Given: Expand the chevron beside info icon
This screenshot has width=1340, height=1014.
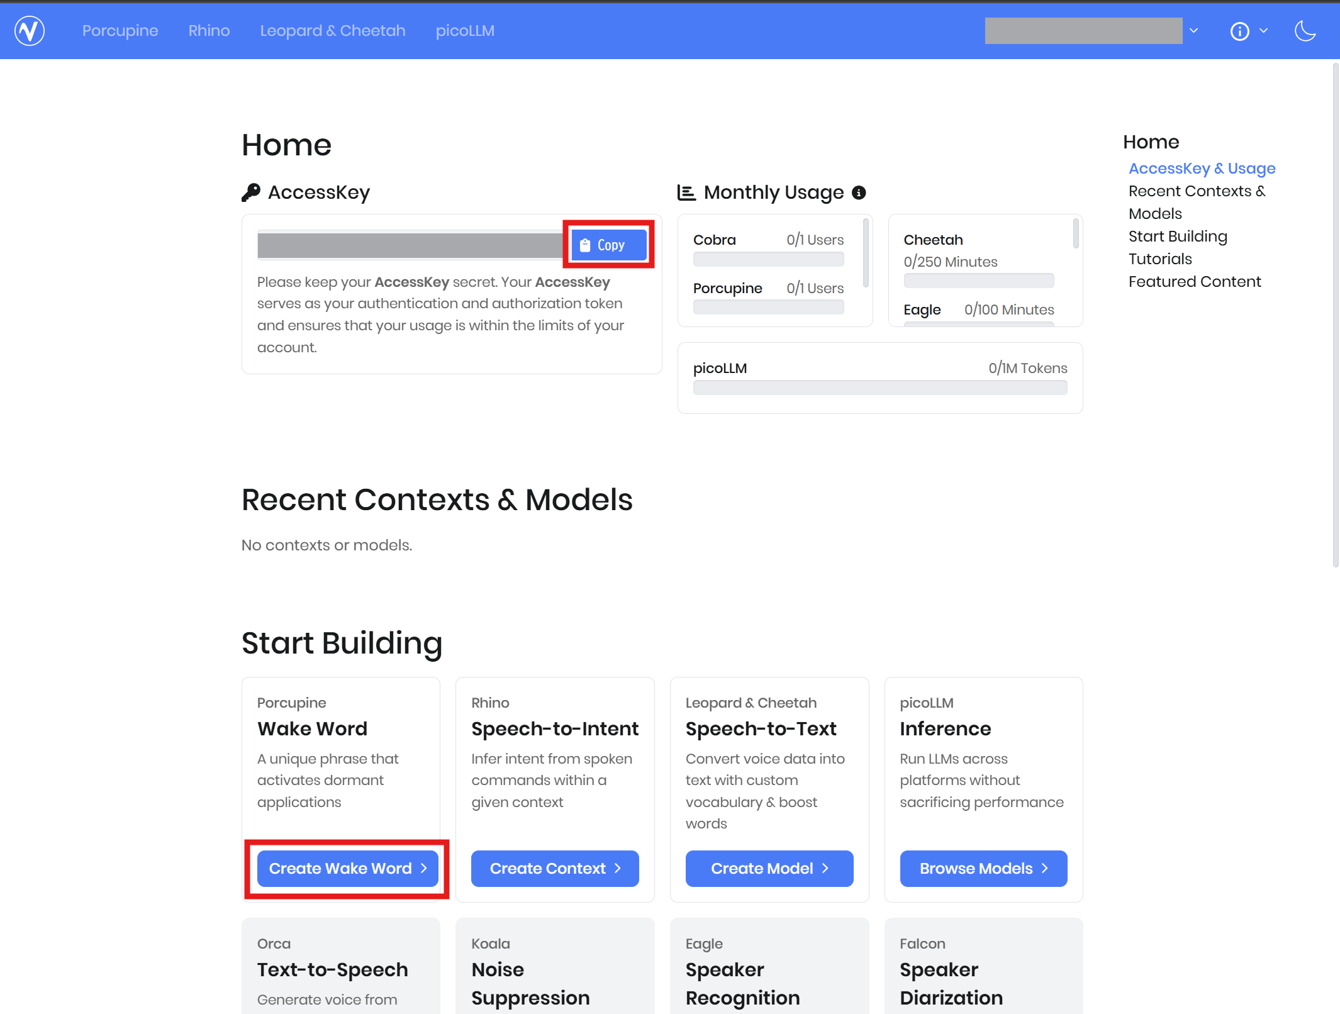Looking at the screenshot, I should (x=1263, y=31).
